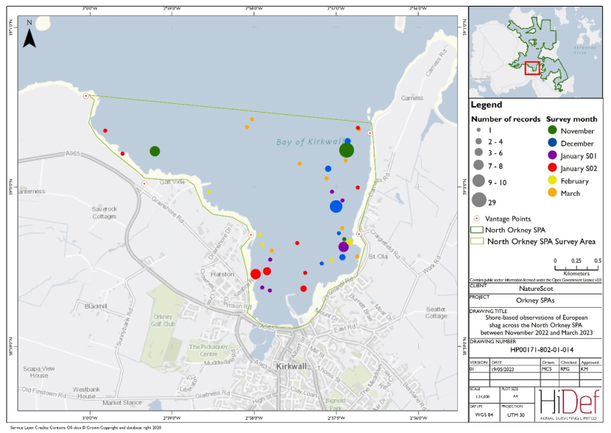Click the projection value 'UTM 30'
This screenshot has height=433, width=611.
515,415
